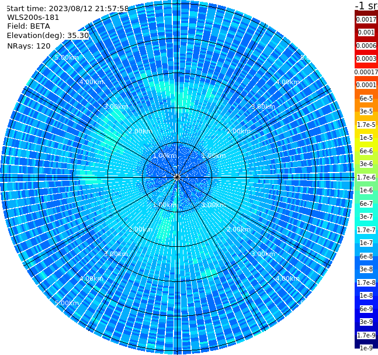Pick the 1e-5 colorbar label
This screenshot has height=355, width=378.
[366, 137]
